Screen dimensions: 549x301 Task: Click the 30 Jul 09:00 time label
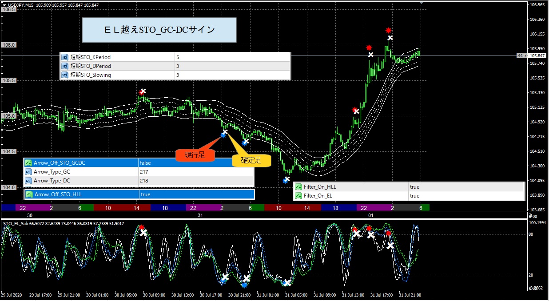154,295
